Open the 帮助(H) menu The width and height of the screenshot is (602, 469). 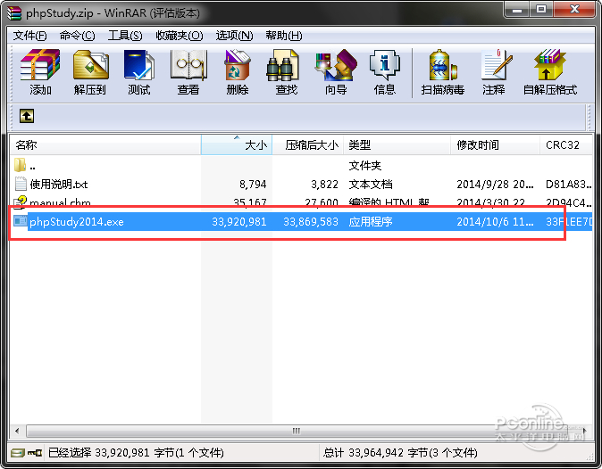(x=284, y=36)
